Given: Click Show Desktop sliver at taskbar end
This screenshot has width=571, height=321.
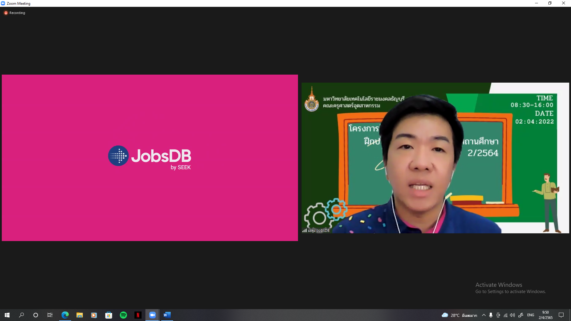Looking at the screenshot, I should [x=570, y=315].
